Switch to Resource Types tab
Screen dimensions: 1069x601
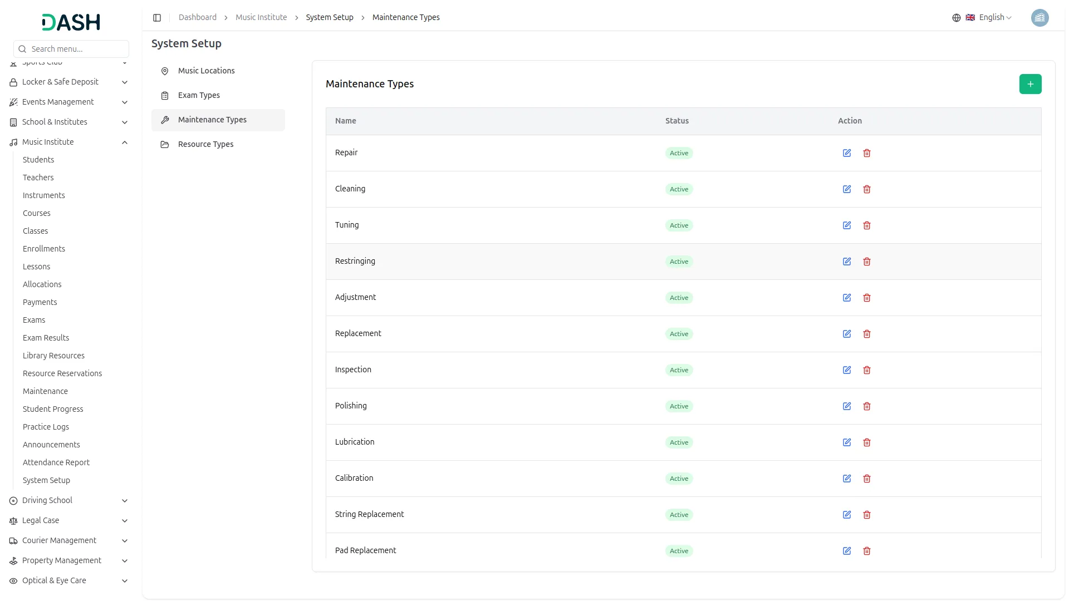coord(205,145)
